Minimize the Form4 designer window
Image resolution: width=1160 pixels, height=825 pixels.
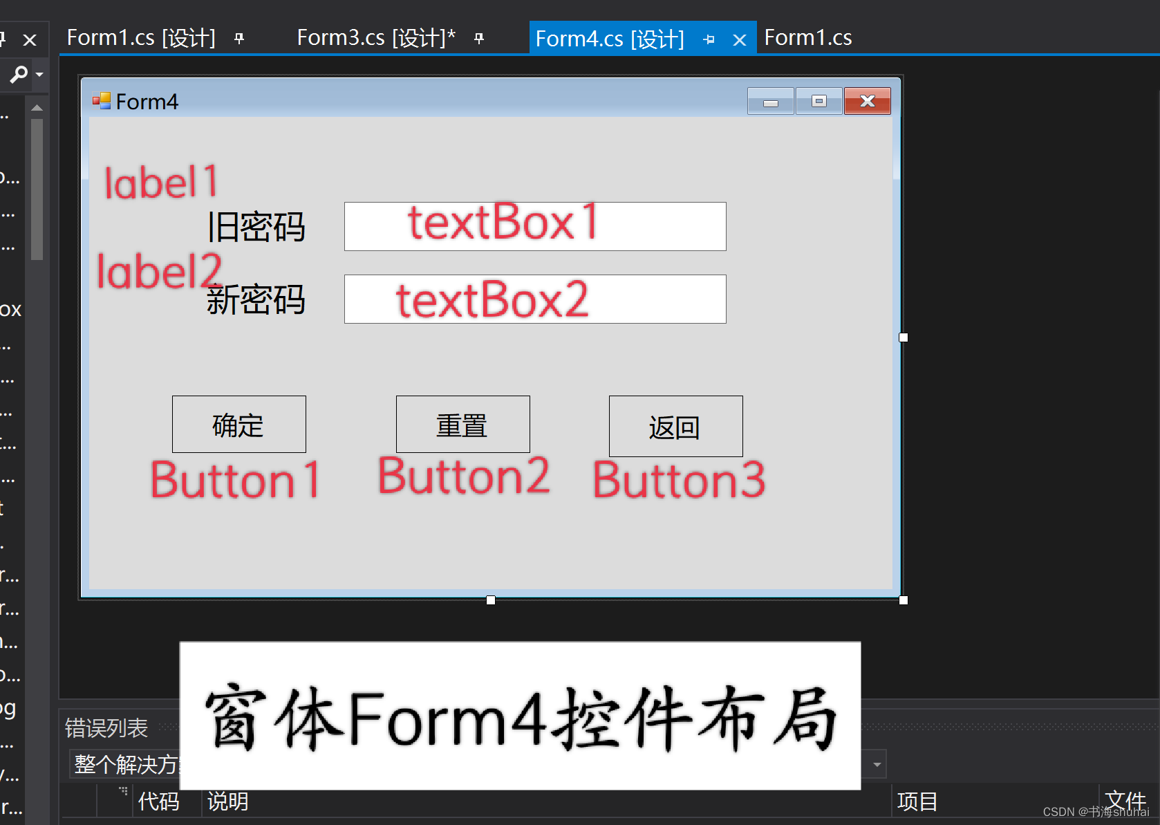point(771,102)
